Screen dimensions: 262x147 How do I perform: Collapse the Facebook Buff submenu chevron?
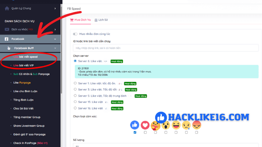point(55,48)
